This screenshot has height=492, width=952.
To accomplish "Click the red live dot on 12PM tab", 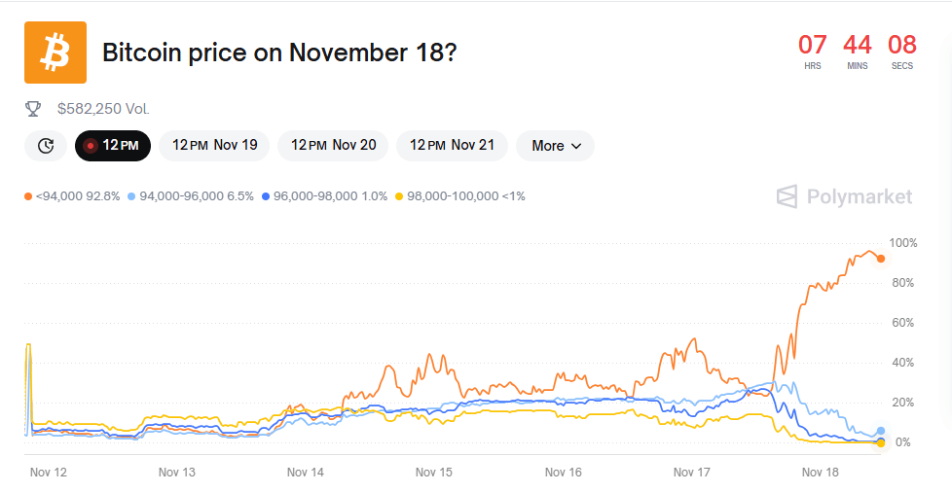I will [91, 146].
